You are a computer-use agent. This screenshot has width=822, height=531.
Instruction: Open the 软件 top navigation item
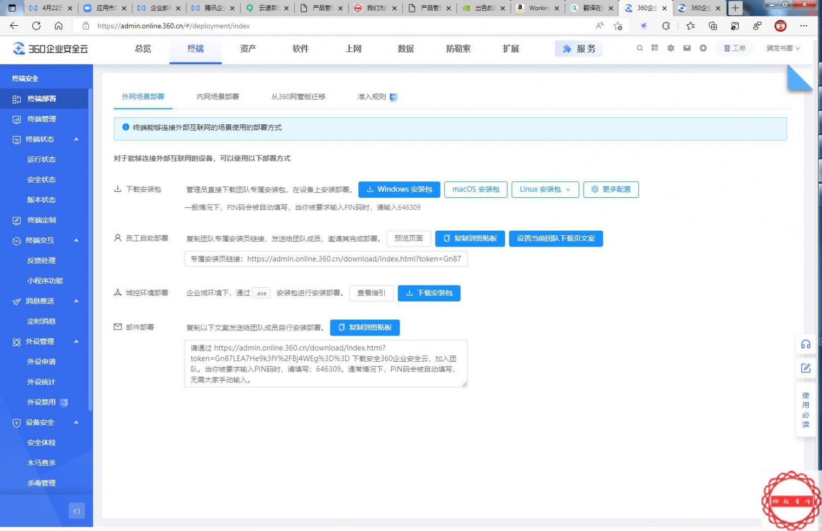pyautogui.click(x=300, y=49)
